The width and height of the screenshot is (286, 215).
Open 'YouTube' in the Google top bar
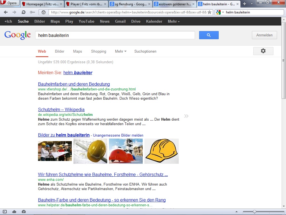(87, 21)
